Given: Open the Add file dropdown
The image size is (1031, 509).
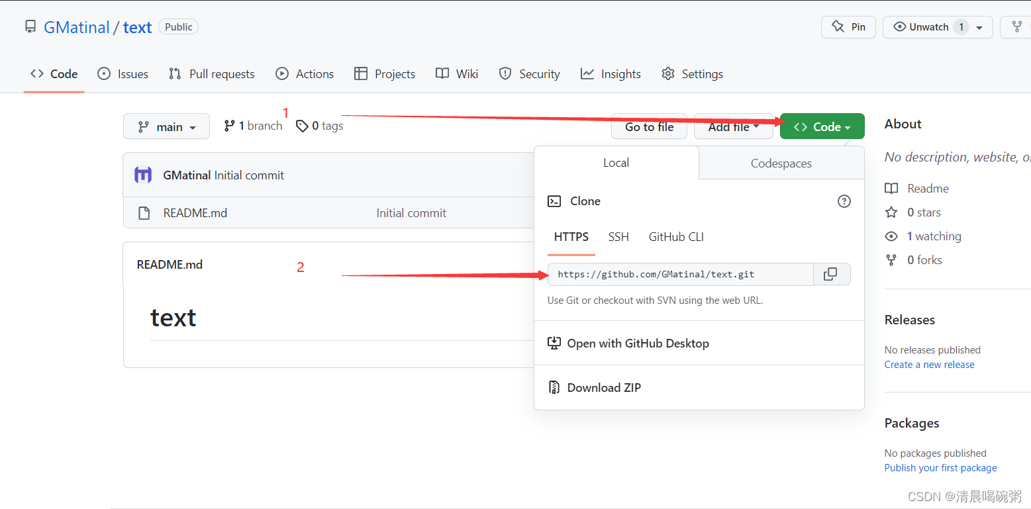Looking at the screenshot, I should [x=733, y=126].
